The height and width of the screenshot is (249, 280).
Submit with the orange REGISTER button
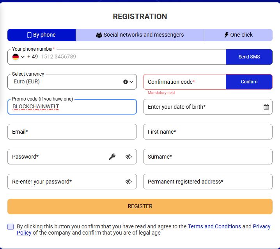coord(140,207)
